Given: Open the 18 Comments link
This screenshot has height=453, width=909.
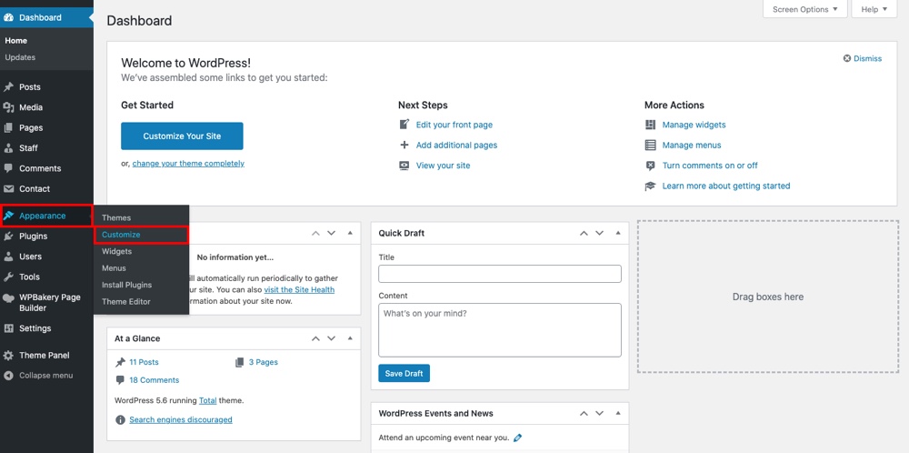Looking at the screenshot, I should (155, 380).
